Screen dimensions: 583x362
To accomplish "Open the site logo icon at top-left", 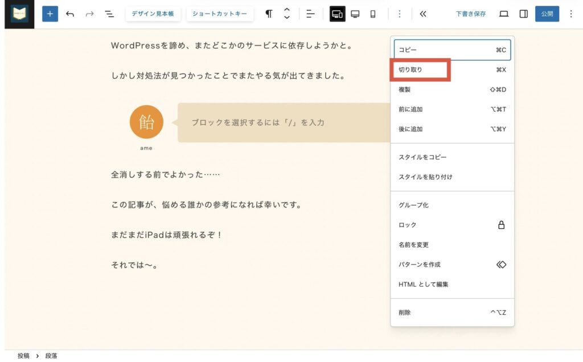I will [19, 14].
